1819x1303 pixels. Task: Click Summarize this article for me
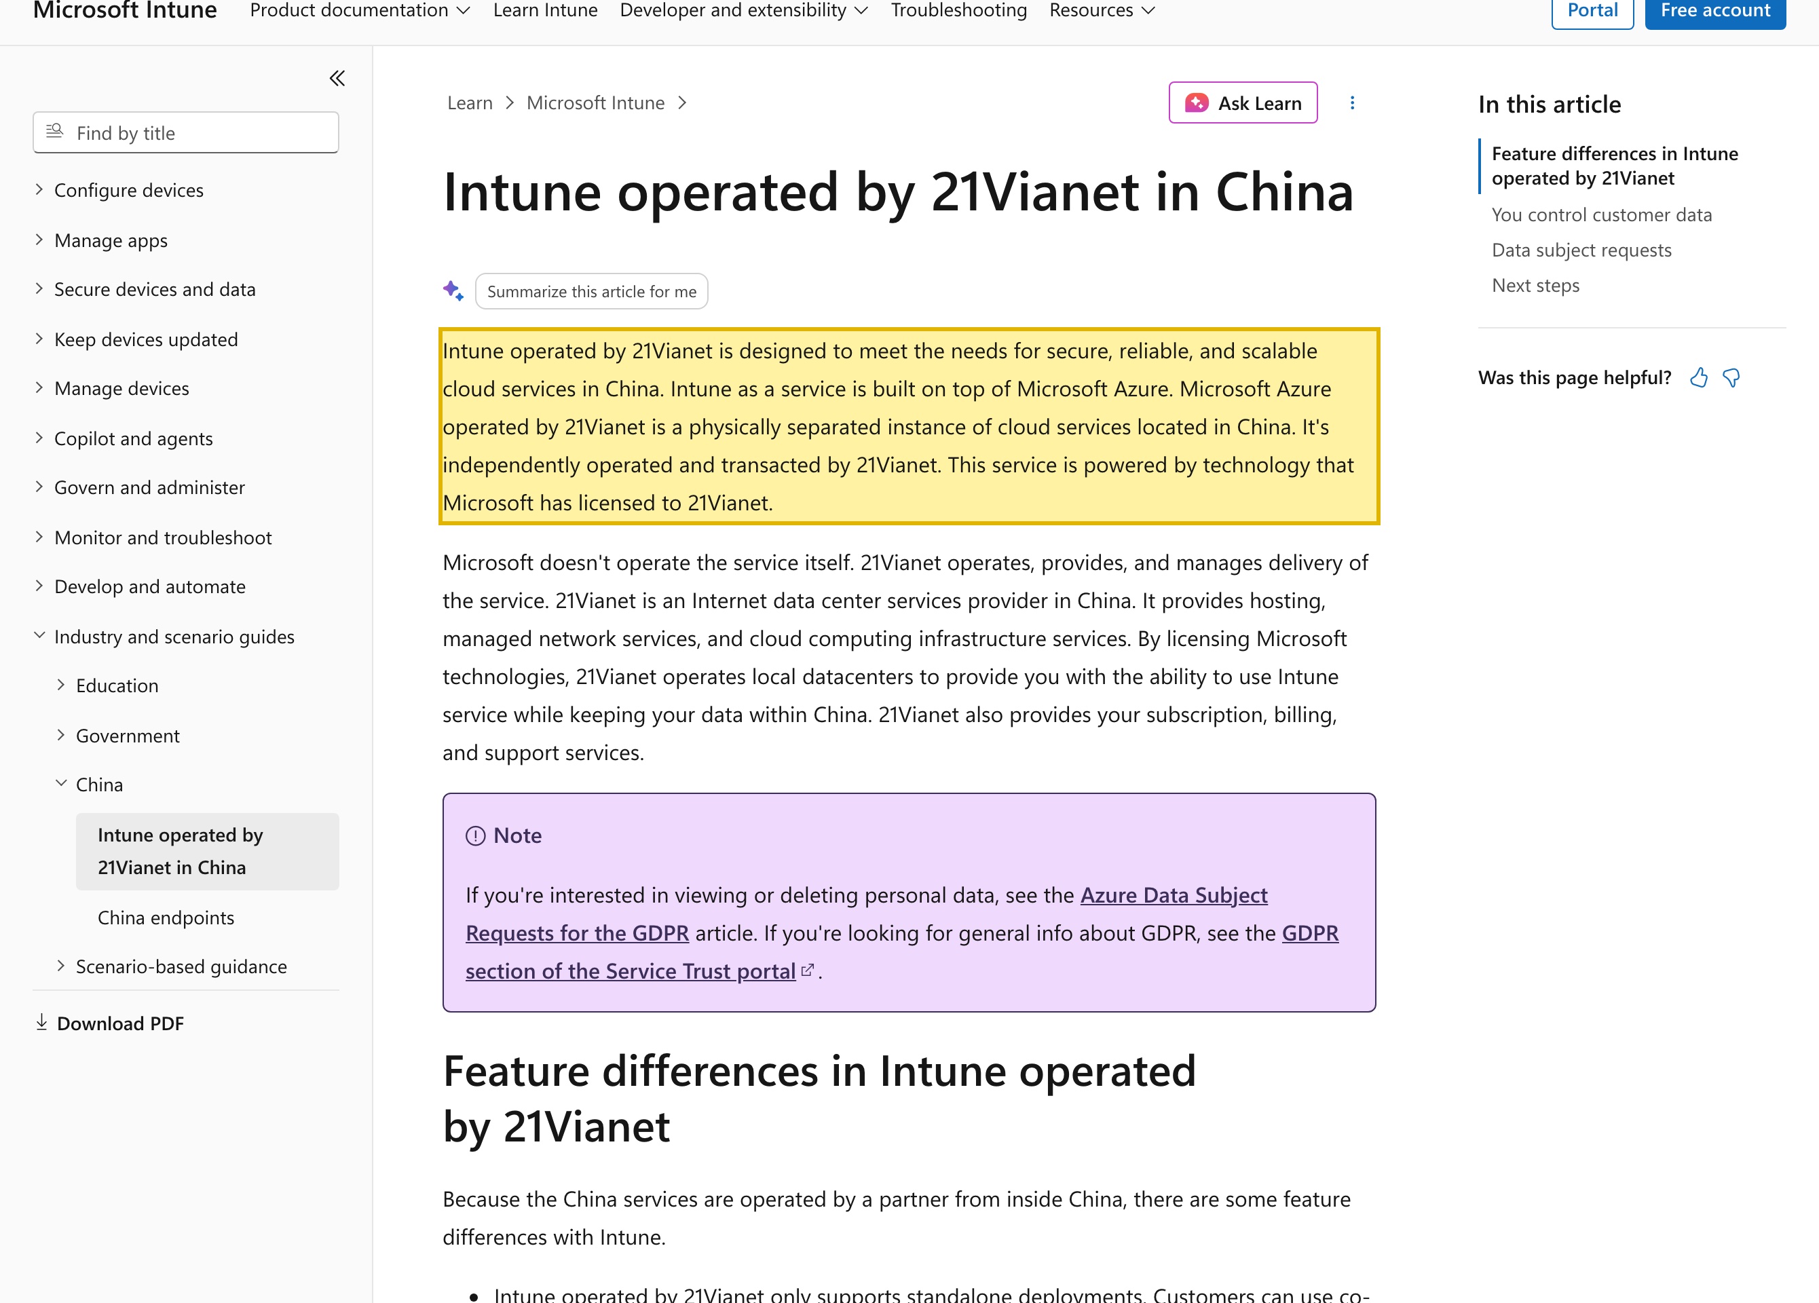591,291
